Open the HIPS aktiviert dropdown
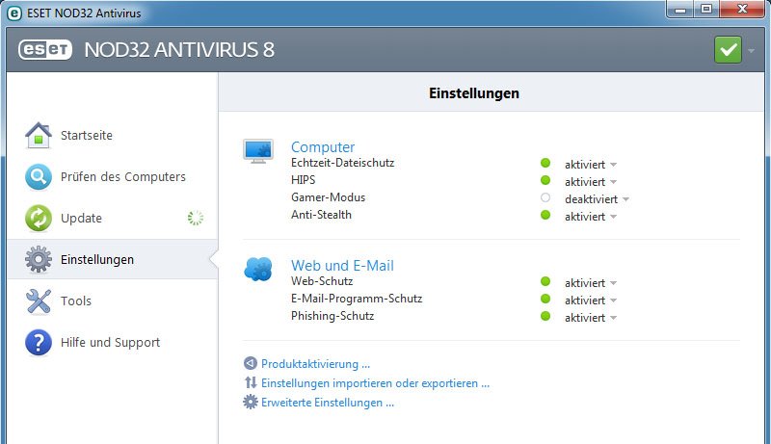The width and height of the screenshot is (771, 444). pos(591,182)
